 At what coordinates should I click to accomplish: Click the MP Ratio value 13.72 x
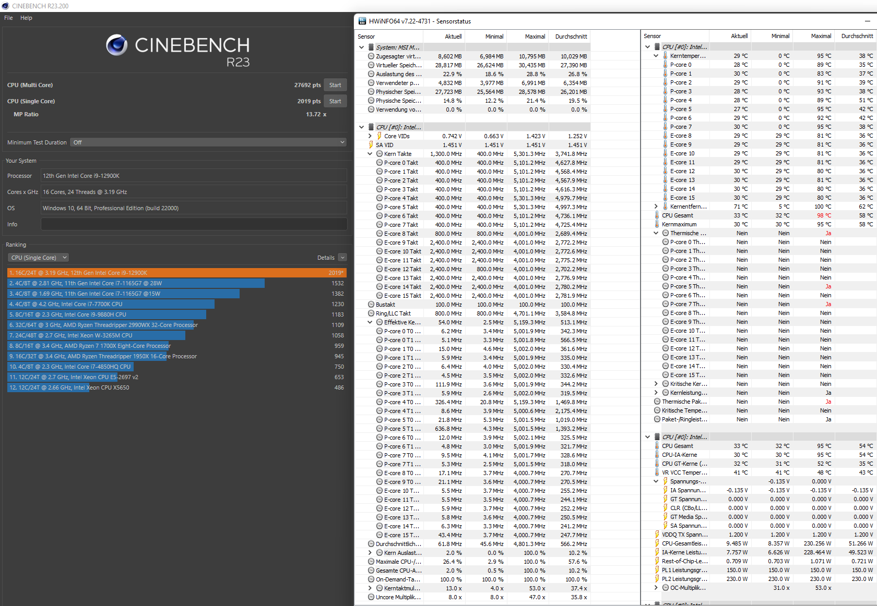(316, 114)
